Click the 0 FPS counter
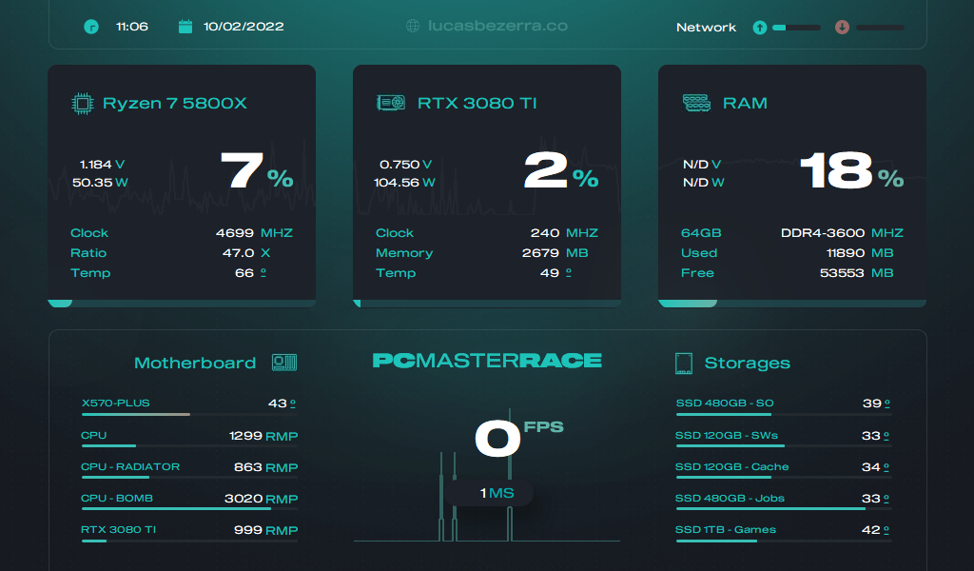The width and height of the screenshot is (974, 571). 518,438
